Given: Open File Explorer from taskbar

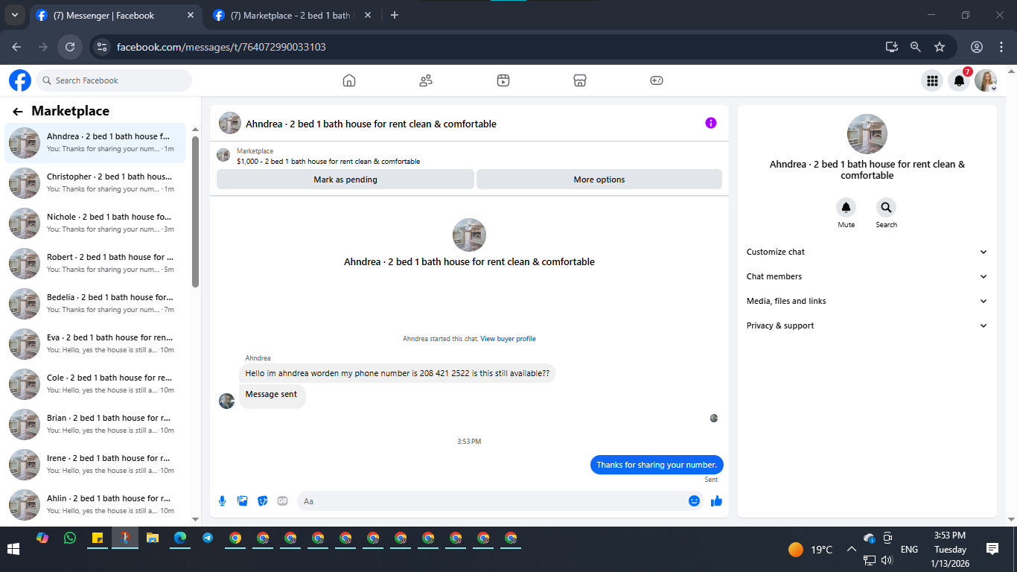Looking at the screenshot, I should coord(153,538).
